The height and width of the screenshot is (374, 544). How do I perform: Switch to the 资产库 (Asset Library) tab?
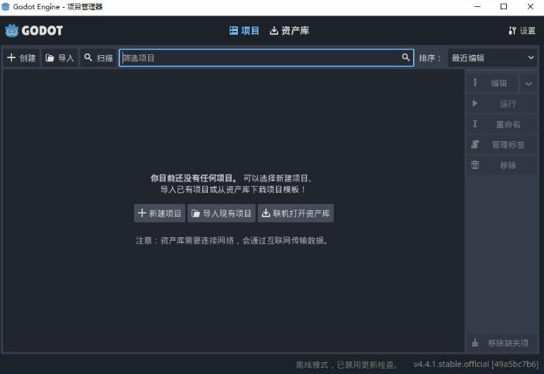[289, 30]
